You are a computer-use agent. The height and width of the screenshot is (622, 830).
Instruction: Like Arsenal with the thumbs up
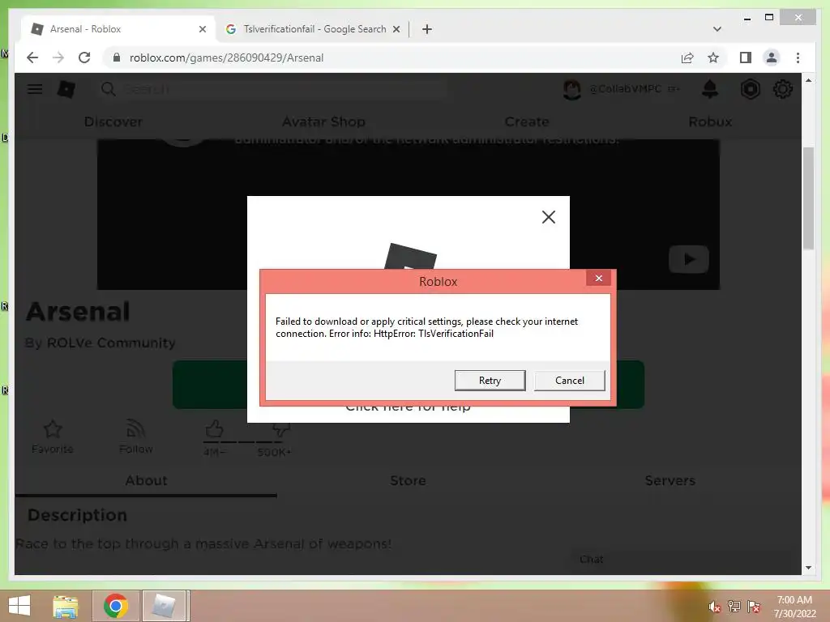(214, 429)
